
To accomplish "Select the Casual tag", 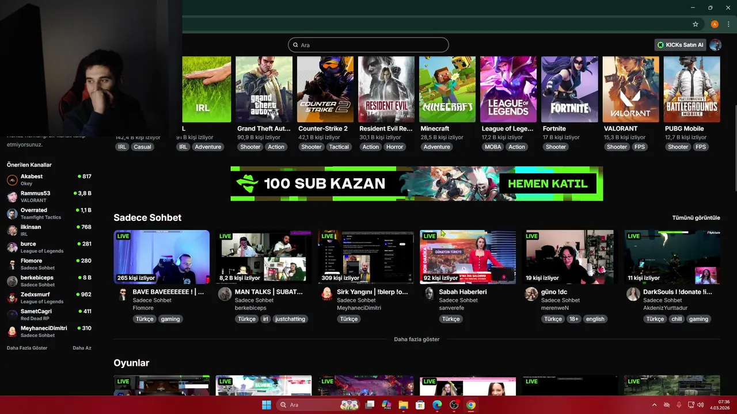I will [142, 147].
